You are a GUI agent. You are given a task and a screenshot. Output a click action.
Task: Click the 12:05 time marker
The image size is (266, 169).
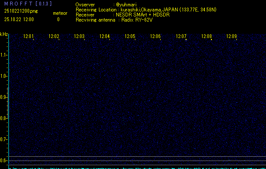coord(130,37)
